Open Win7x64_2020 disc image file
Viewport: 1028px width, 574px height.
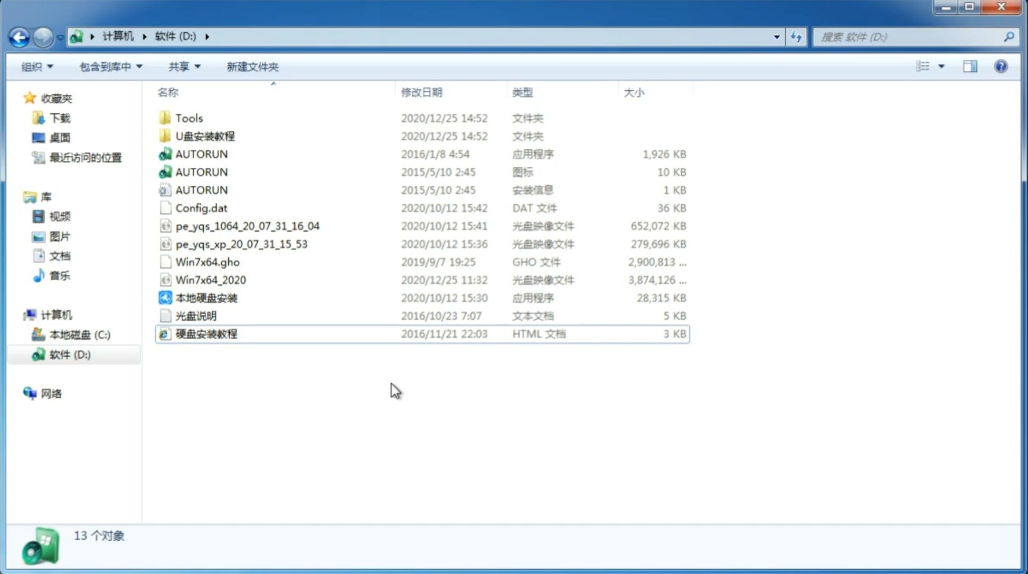click(x=210, y=280)
